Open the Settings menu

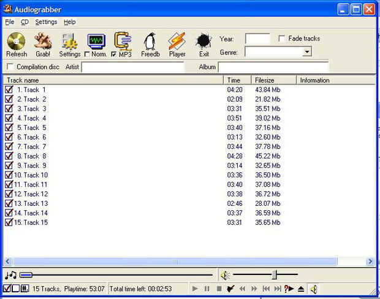46,22
